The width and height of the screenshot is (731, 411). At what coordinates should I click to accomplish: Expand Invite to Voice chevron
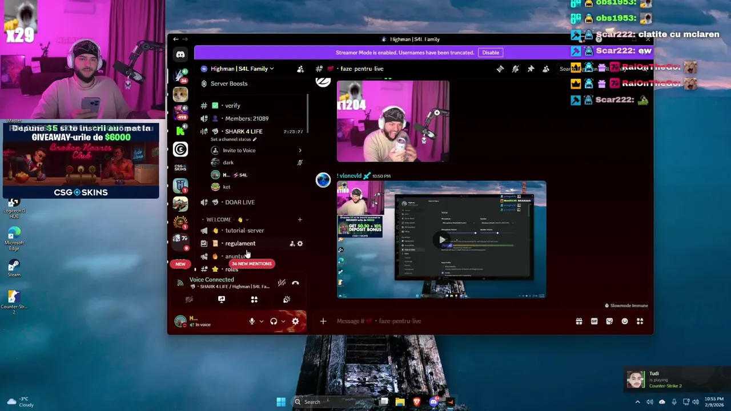pos(300,150)
